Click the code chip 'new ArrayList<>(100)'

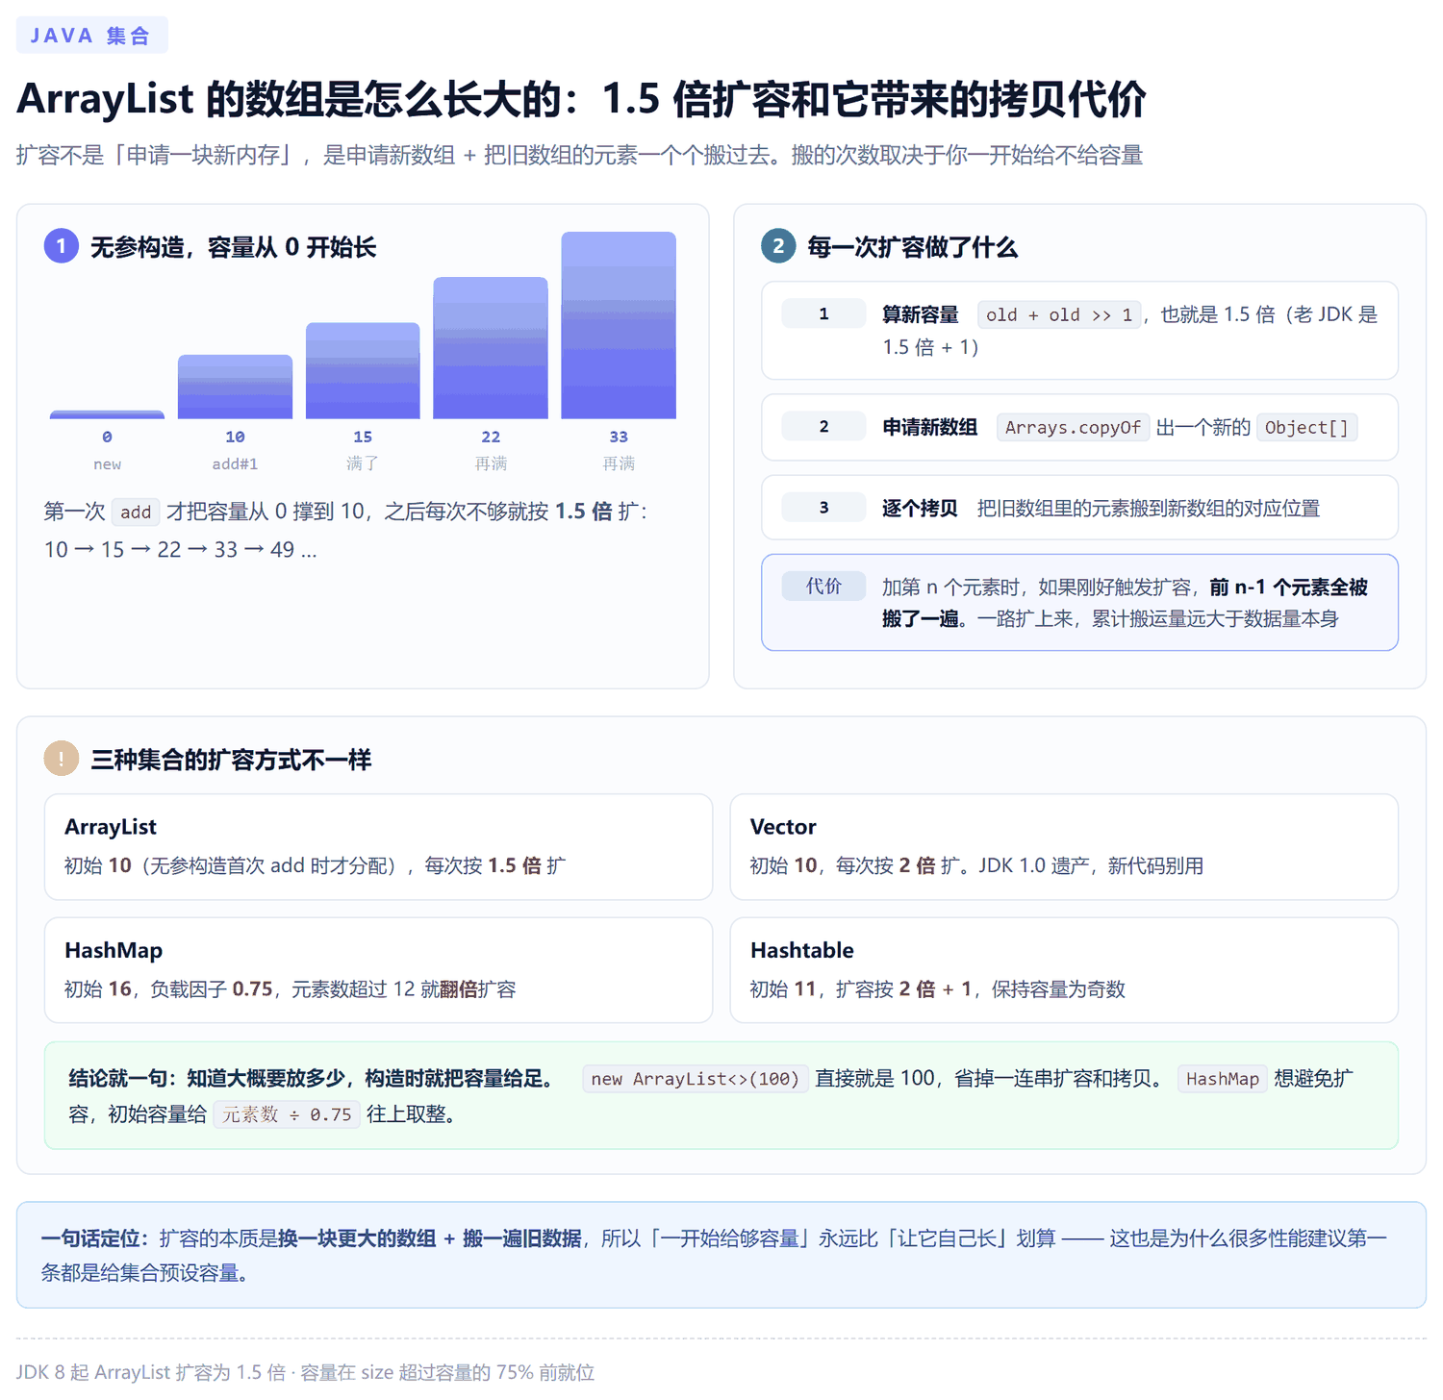(696, 1079)
